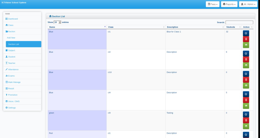Click the 'Blue for Class 1' description cell
The image size is (260, 138).
coord(195,39)
